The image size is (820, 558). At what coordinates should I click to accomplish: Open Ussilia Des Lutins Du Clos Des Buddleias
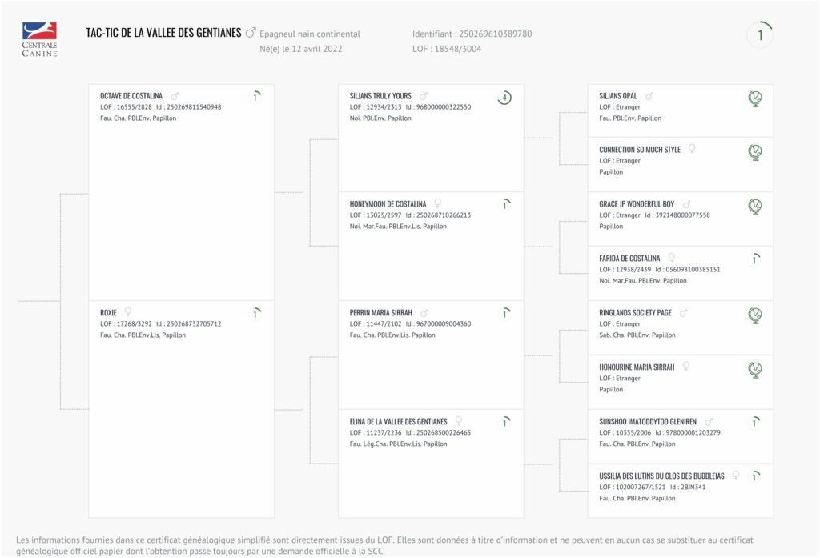(661, 476)
